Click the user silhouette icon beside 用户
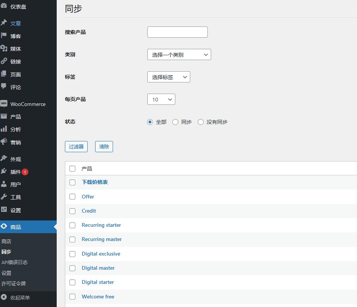This screenshot has width=357, height=307. (4, 184)
